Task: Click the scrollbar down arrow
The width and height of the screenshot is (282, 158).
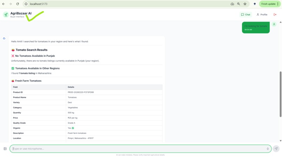Action: (280, 141)
